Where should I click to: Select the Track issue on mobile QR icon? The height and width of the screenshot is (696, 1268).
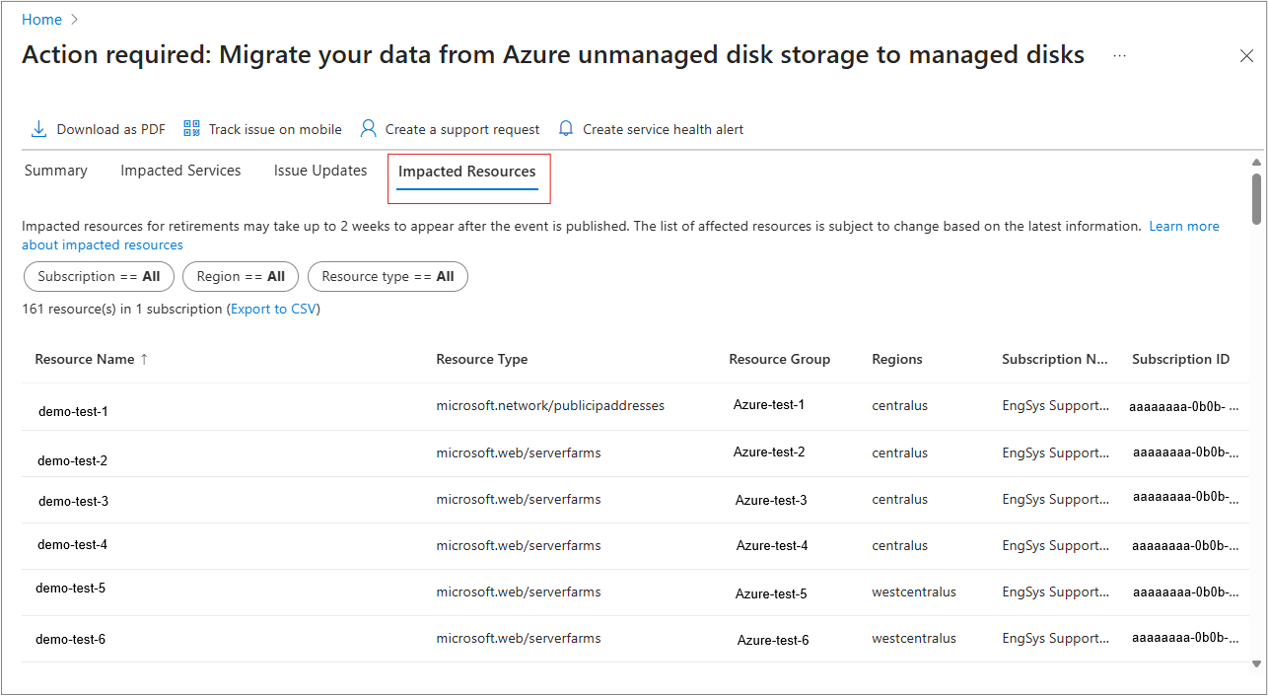[191, 127]
